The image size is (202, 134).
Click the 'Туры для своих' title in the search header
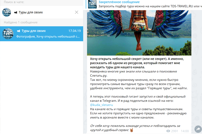click(31, 12)
